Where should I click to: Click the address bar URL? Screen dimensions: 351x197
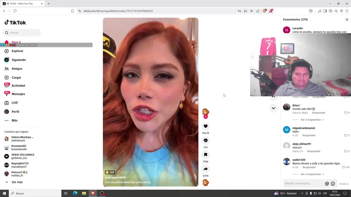118,11
